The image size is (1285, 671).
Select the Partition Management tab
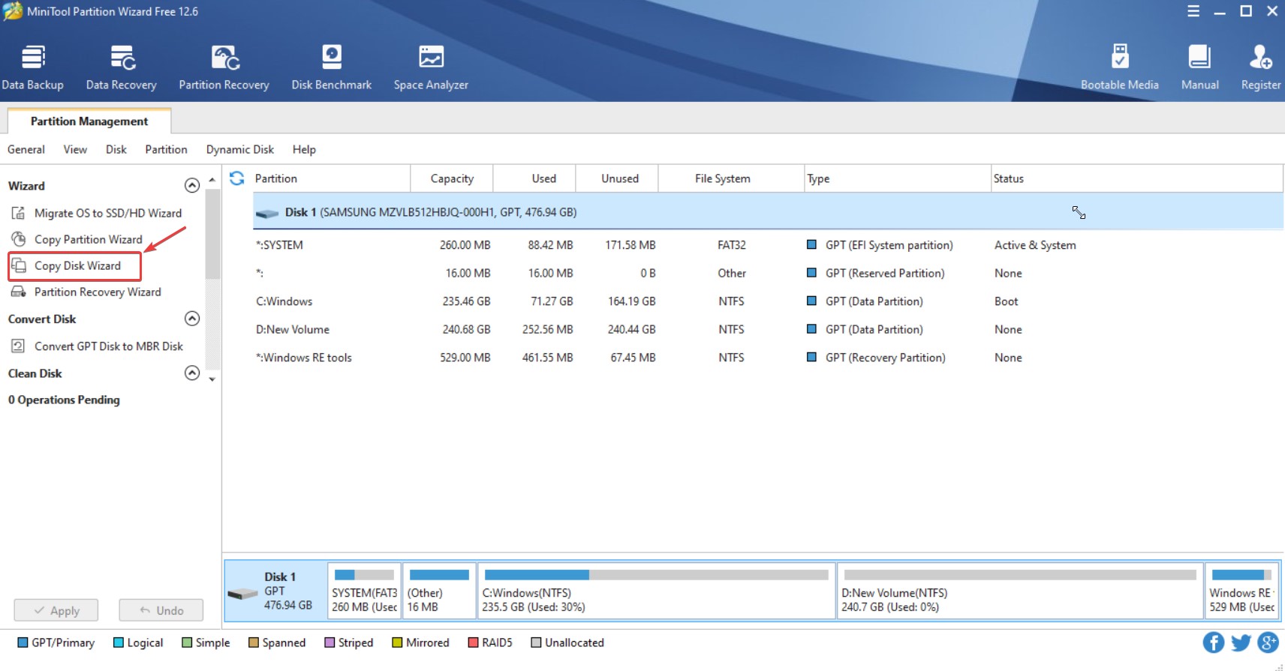click(x=89, y=121)
